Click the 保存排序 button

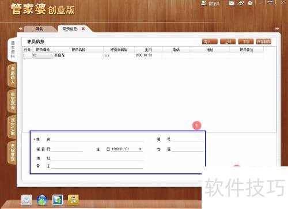pyautogui.click(x=264, y=41)
